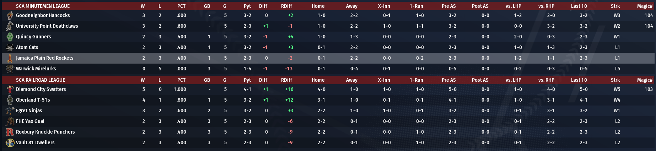Sort Minutemen League by RDiff column
The height and width of the screenshot is (151, 656).
286,6
